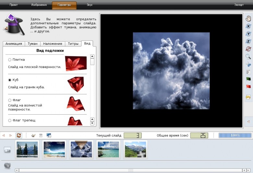Click the 'Вид подложки' heading

50,51
